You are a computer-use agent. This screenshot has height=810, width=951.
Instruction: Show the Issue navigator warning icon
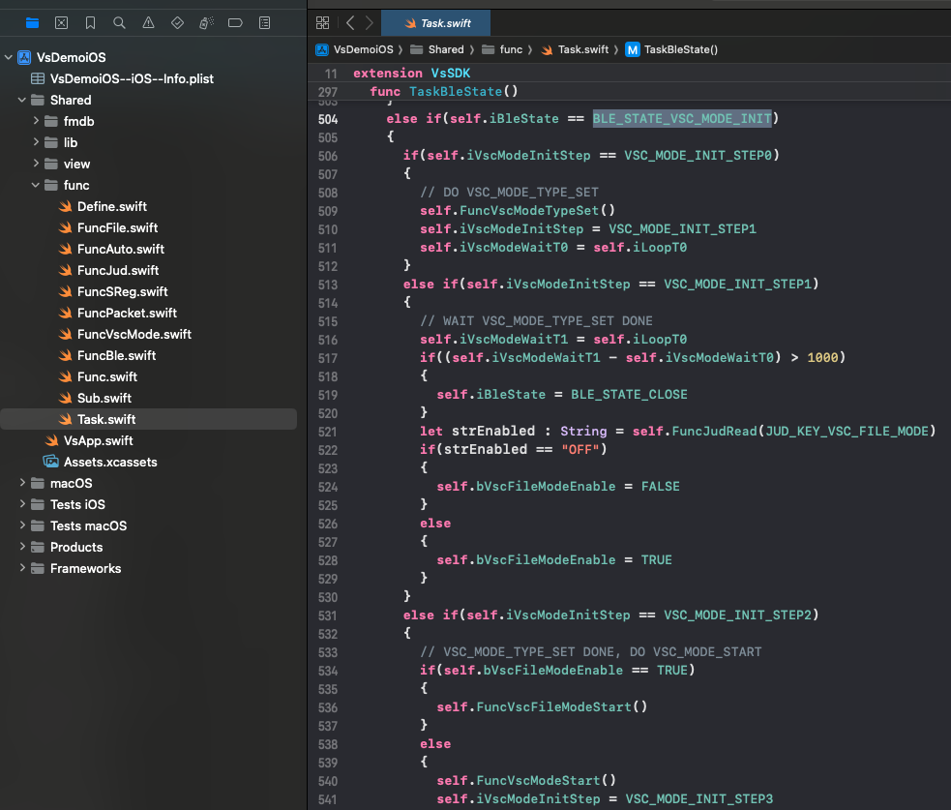pyautogui.click(x=148, y=22)
